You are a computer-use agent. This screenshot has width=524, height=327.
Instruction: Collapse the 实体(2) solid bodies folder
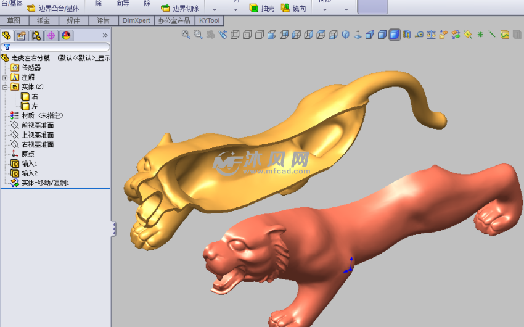(x=5, y=87)
